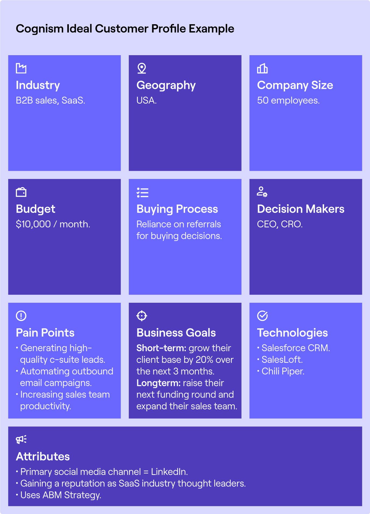Image resolution: width=370 pixels, height=514 pixels.
Task: Click the Geography card heading
Action: (166, 85)
